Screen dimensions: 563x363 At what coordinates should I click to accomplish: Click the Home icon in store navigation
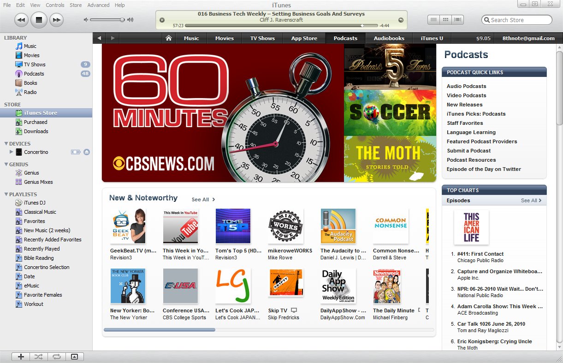pos(169,38)
